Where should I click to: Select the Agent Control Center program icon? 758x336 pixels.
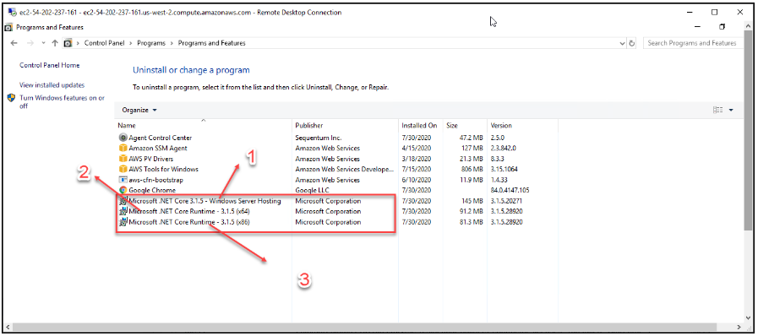123,138
